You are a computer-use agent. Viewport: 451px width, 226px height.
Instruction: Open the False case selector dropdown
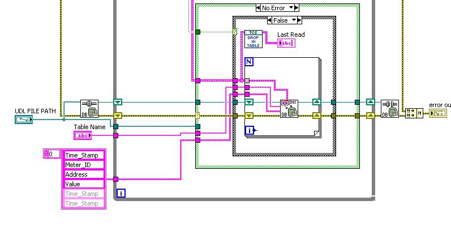pos(294,20)
